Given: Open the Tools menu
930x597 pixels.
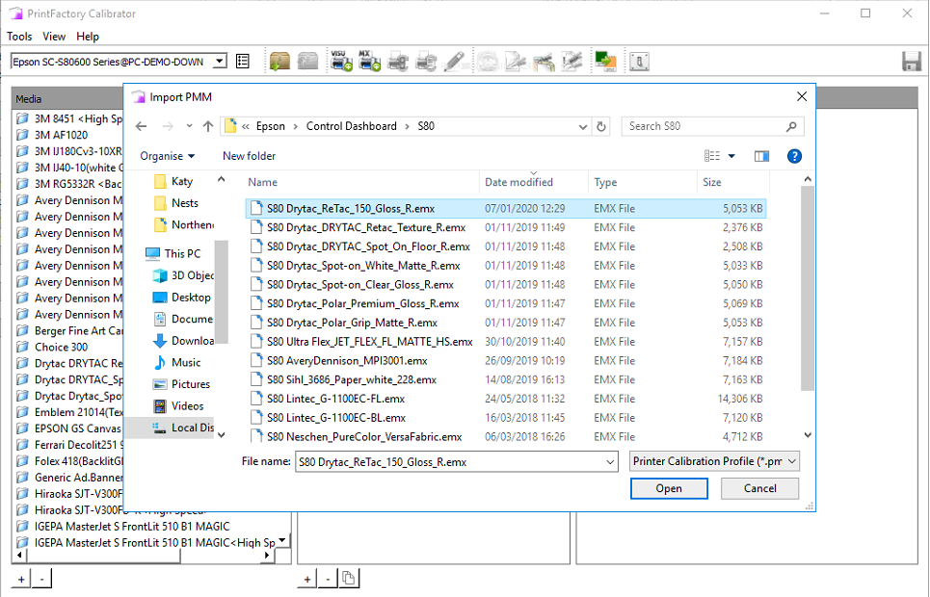Looking at the screenshot, I should pyautogui.click(x=19, y=37).
